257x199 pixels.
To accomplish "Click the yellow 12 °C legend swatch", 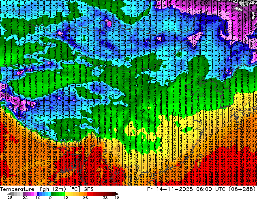I will (x=66, y=194).
